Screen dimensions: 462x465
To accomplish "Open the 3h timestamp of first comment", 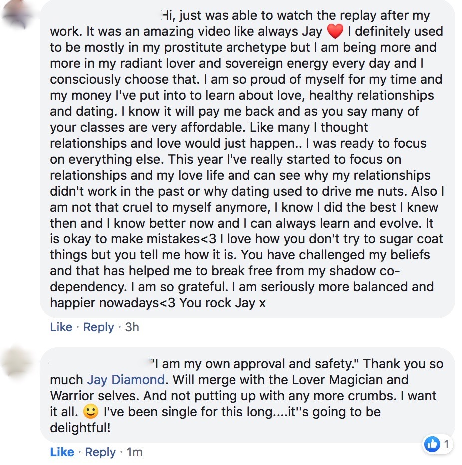I will coord(132,327).
